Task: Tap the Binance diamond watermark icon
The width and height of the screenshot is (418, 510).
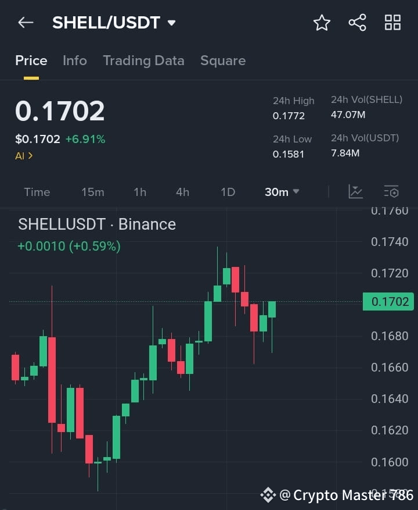Action: click(268, 495)
